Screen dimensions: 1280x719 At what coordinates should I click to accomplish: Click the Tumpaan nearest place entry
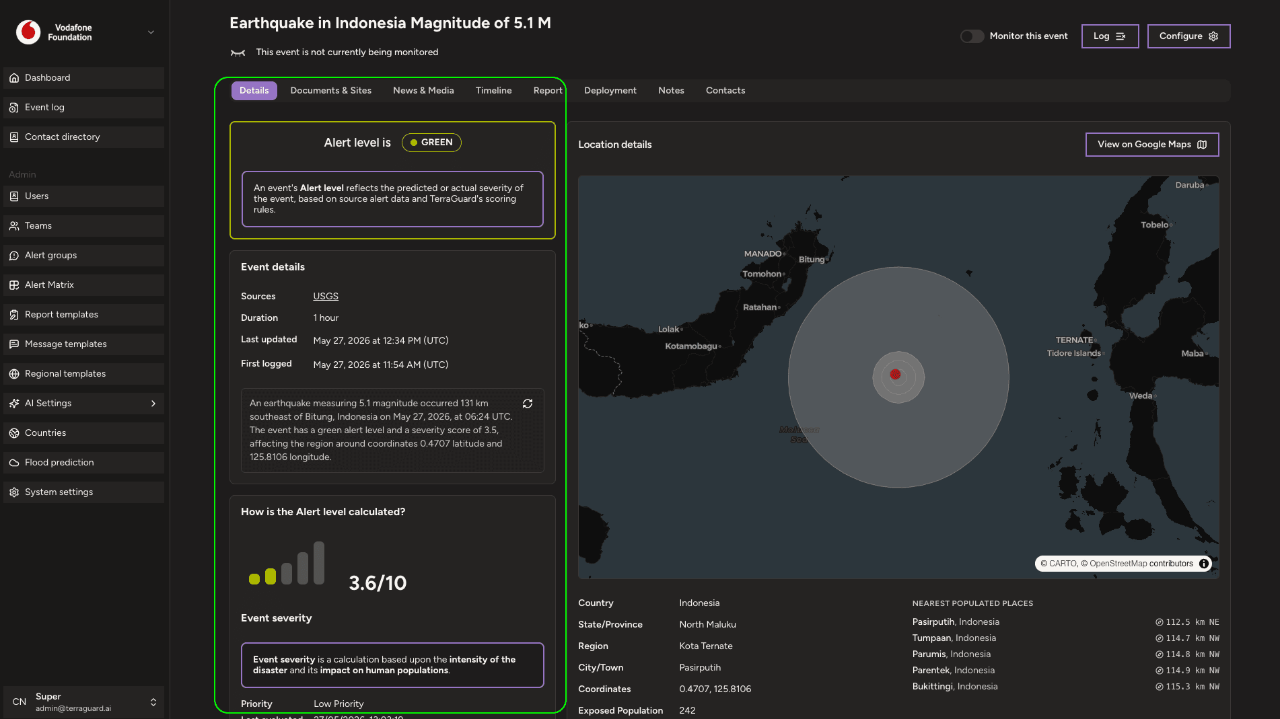[954, 638]
